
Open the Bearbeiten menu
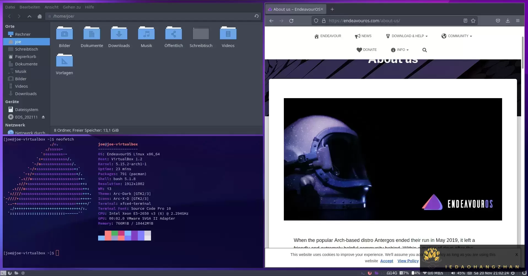(30, 7)
